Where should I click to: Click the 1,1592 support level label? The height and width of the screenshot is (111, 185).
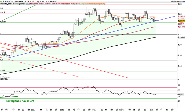3,55
